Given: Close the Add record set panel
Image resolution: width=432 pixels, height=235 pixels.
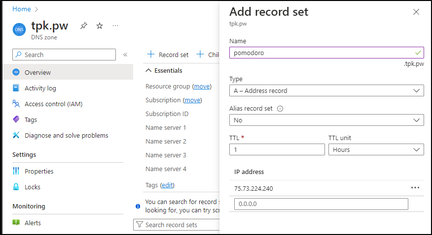Looking at the screenshot, I should tap(416, 12).
